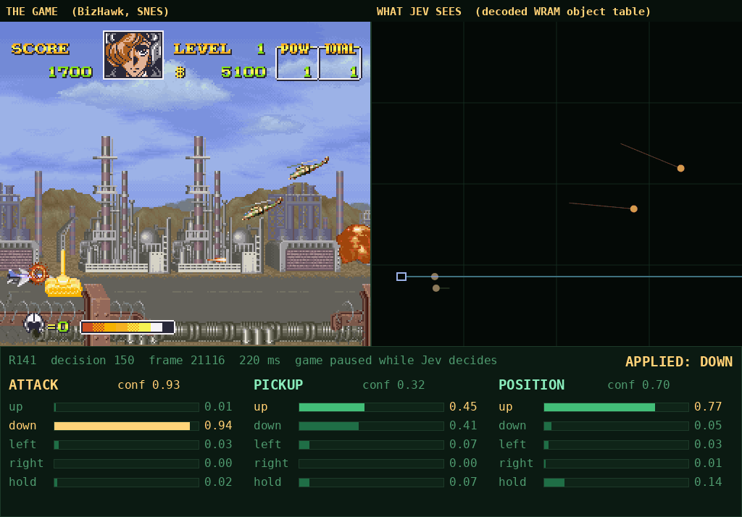Viewport: 742px width, 517px height.
Task: Click the 0.45 value in the PICKUP up row
Action: (x=463, y=407)
